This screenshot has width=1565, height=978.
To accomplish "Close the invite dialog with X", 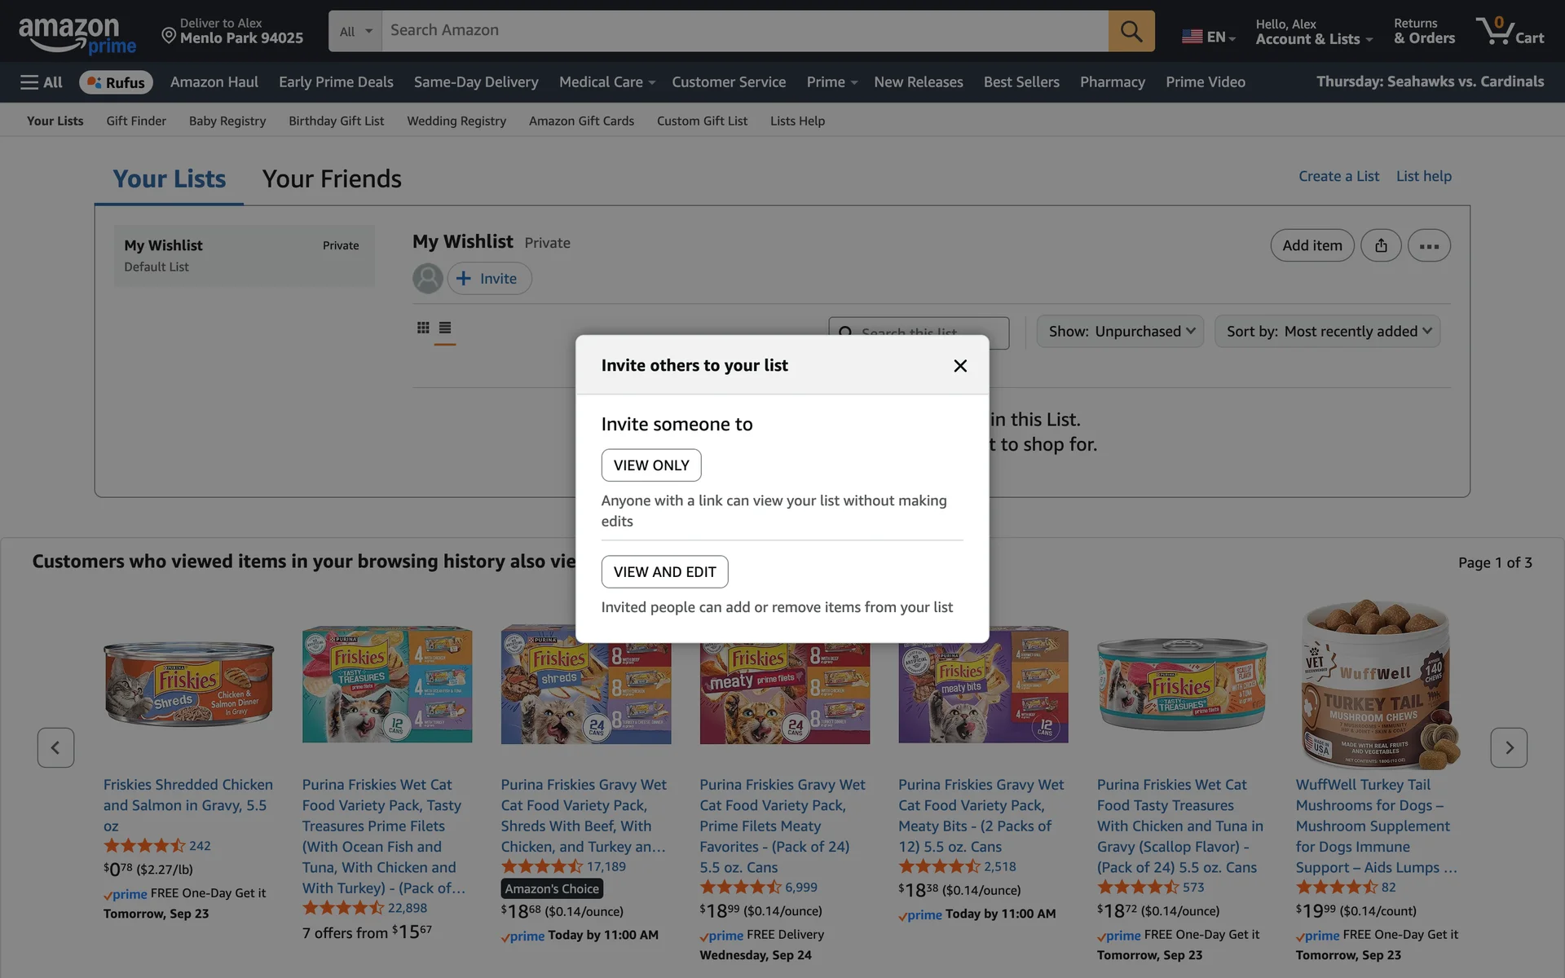I will click(960, 366).
